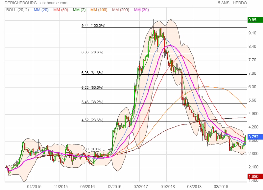This screenshot has height=190, width=263.
Task: Click the 4.900 price axis value
Action: tap(253, 114)
